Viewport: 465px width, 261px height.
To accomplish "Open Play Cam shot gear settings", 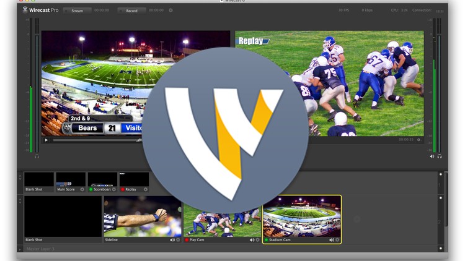I will (x=258, y=240).
